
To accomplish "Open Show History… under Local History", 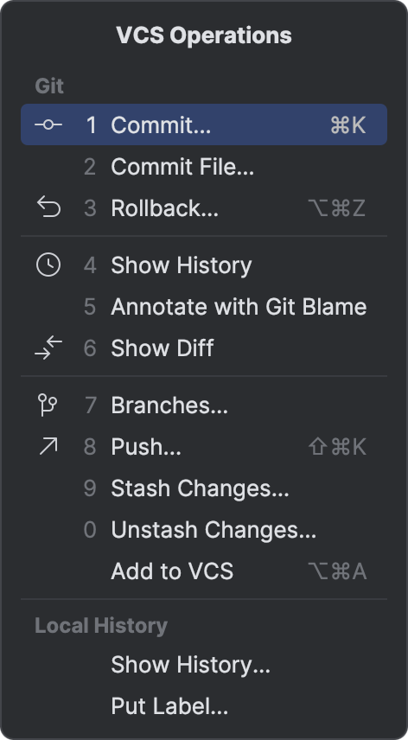I will pyautogui.click(x=204, y=665).
